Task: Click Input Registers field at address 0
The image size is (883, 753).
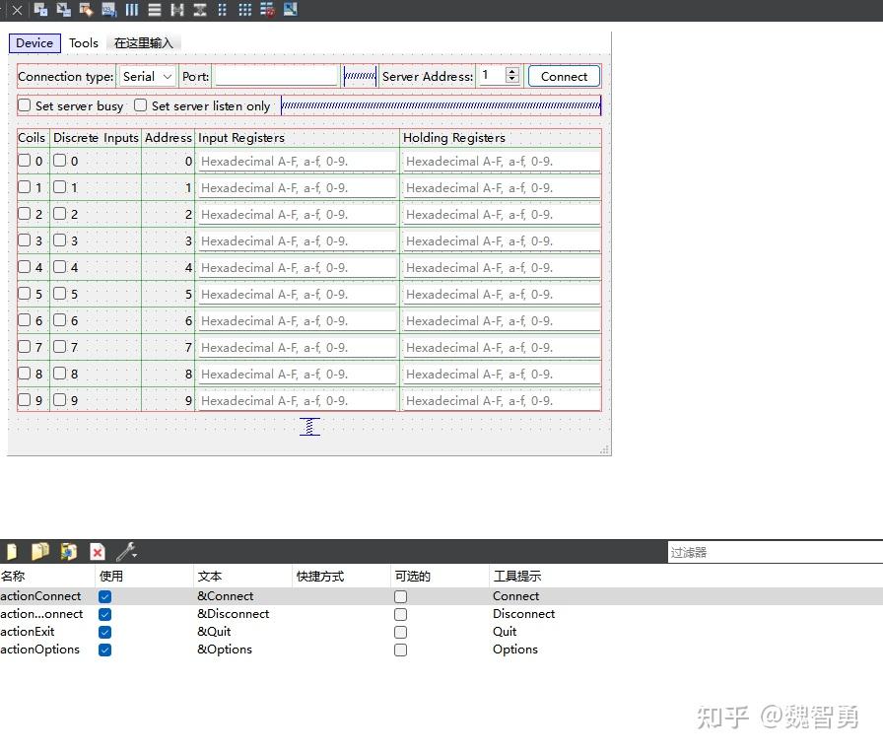Action: 297,162
